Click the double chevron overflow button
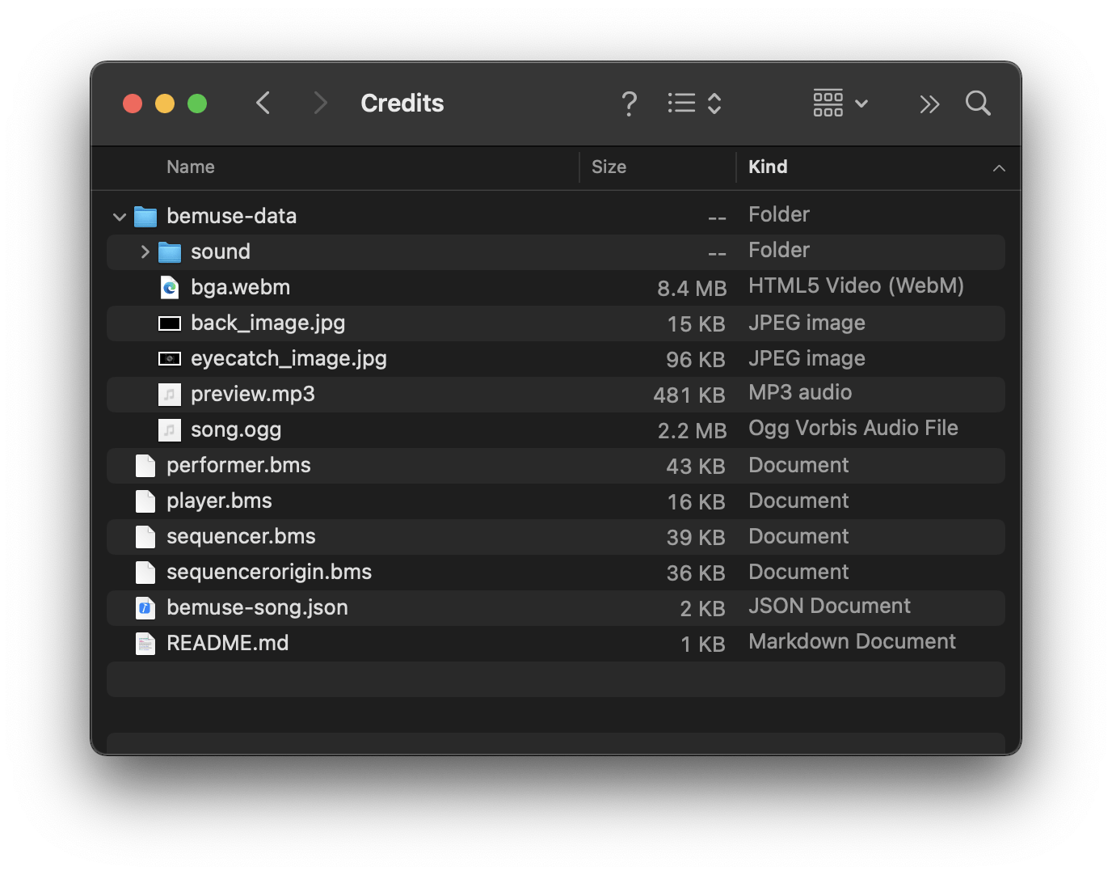 click(929, 104)
